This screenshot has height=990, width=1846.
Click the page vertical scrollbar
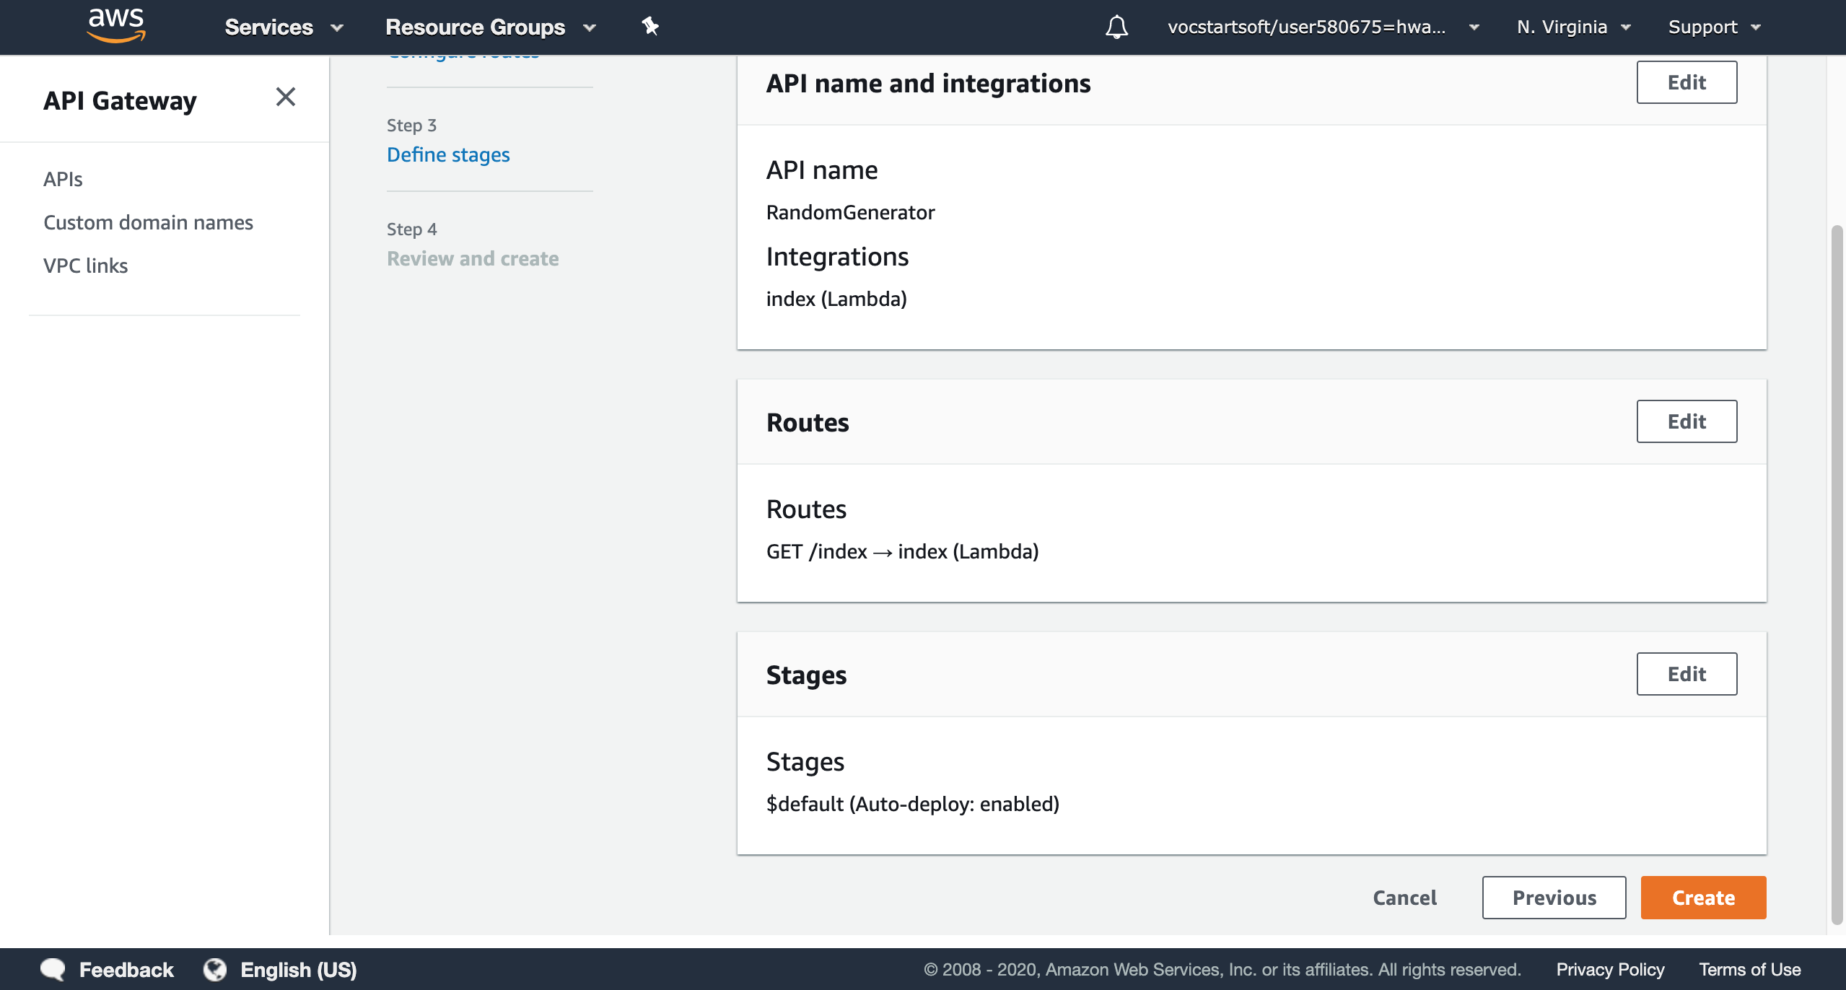click(x=1837, y=574)
